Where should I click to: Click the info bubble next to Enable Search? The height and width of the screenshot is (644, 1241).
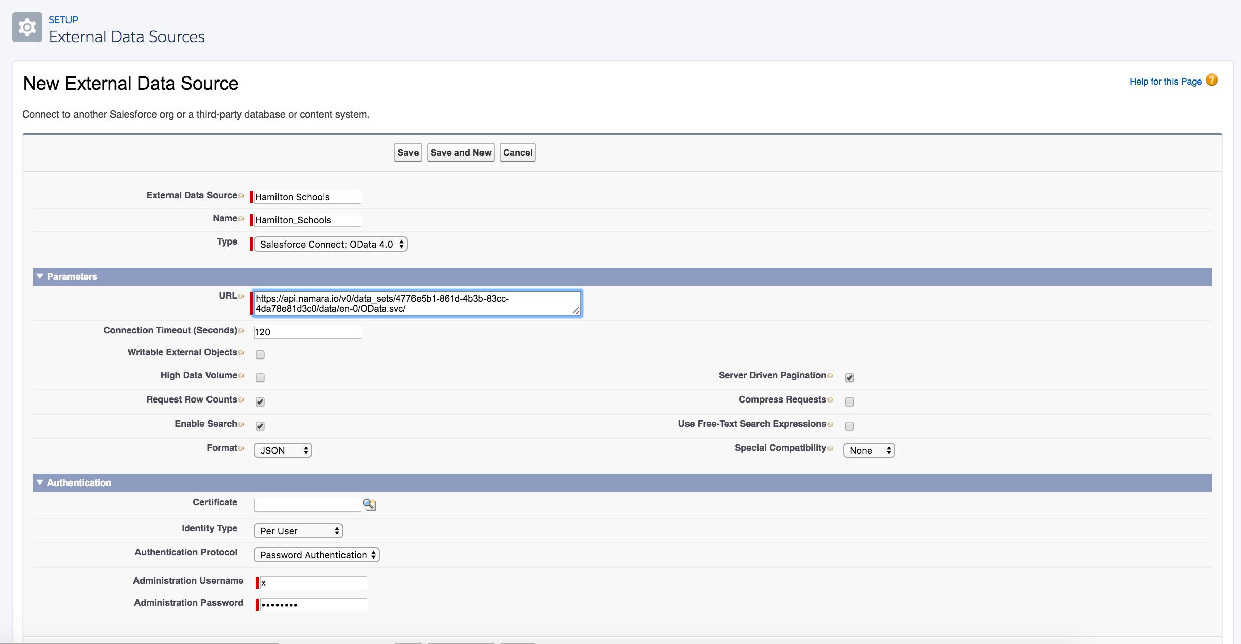242,424
